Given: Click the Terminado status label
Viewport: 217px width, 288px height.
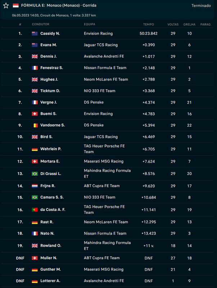Looking at the screenshot, I should click(x=201, y=6).
